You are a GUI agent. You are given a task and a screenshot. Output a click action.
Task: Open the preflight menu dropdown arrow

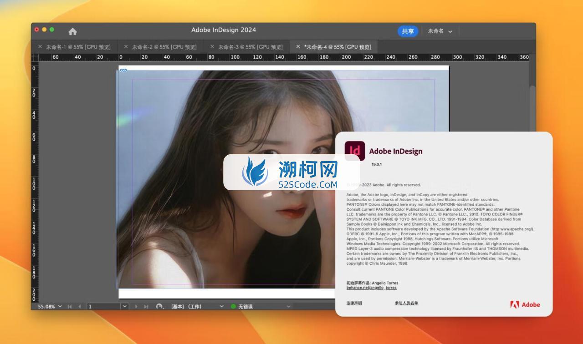click(288, 306)
